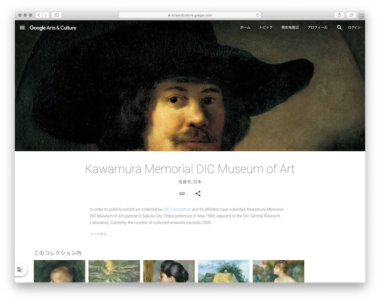Image resolution: width=380 pixels, height=302 pixels.
Task: Expand the description with もっと見る
Action: point(98,234)
